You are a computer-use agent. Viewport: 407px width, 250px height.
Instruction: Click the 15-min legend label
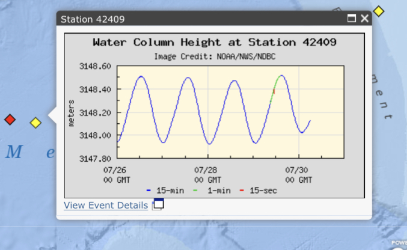click(170, 191)
